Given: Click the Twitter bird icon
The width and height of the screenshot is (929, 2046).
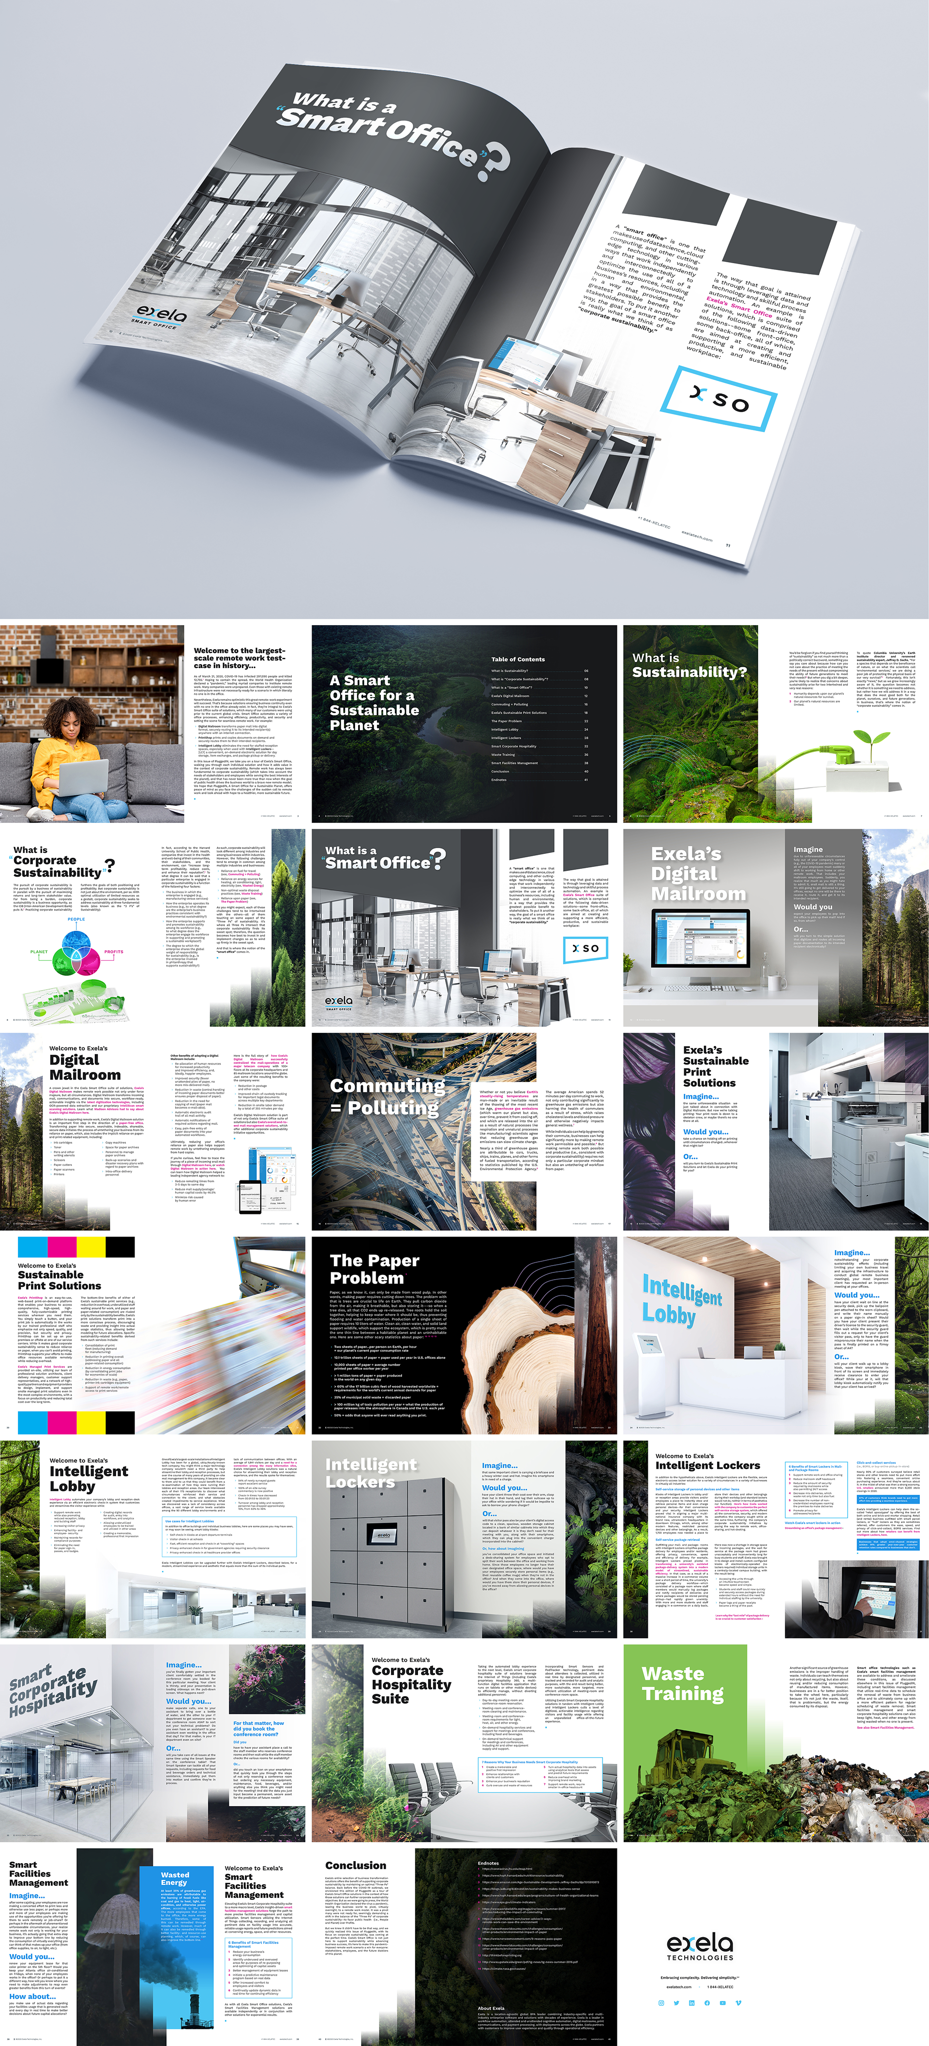Looking at the screenshot, I should [676, 2003].
